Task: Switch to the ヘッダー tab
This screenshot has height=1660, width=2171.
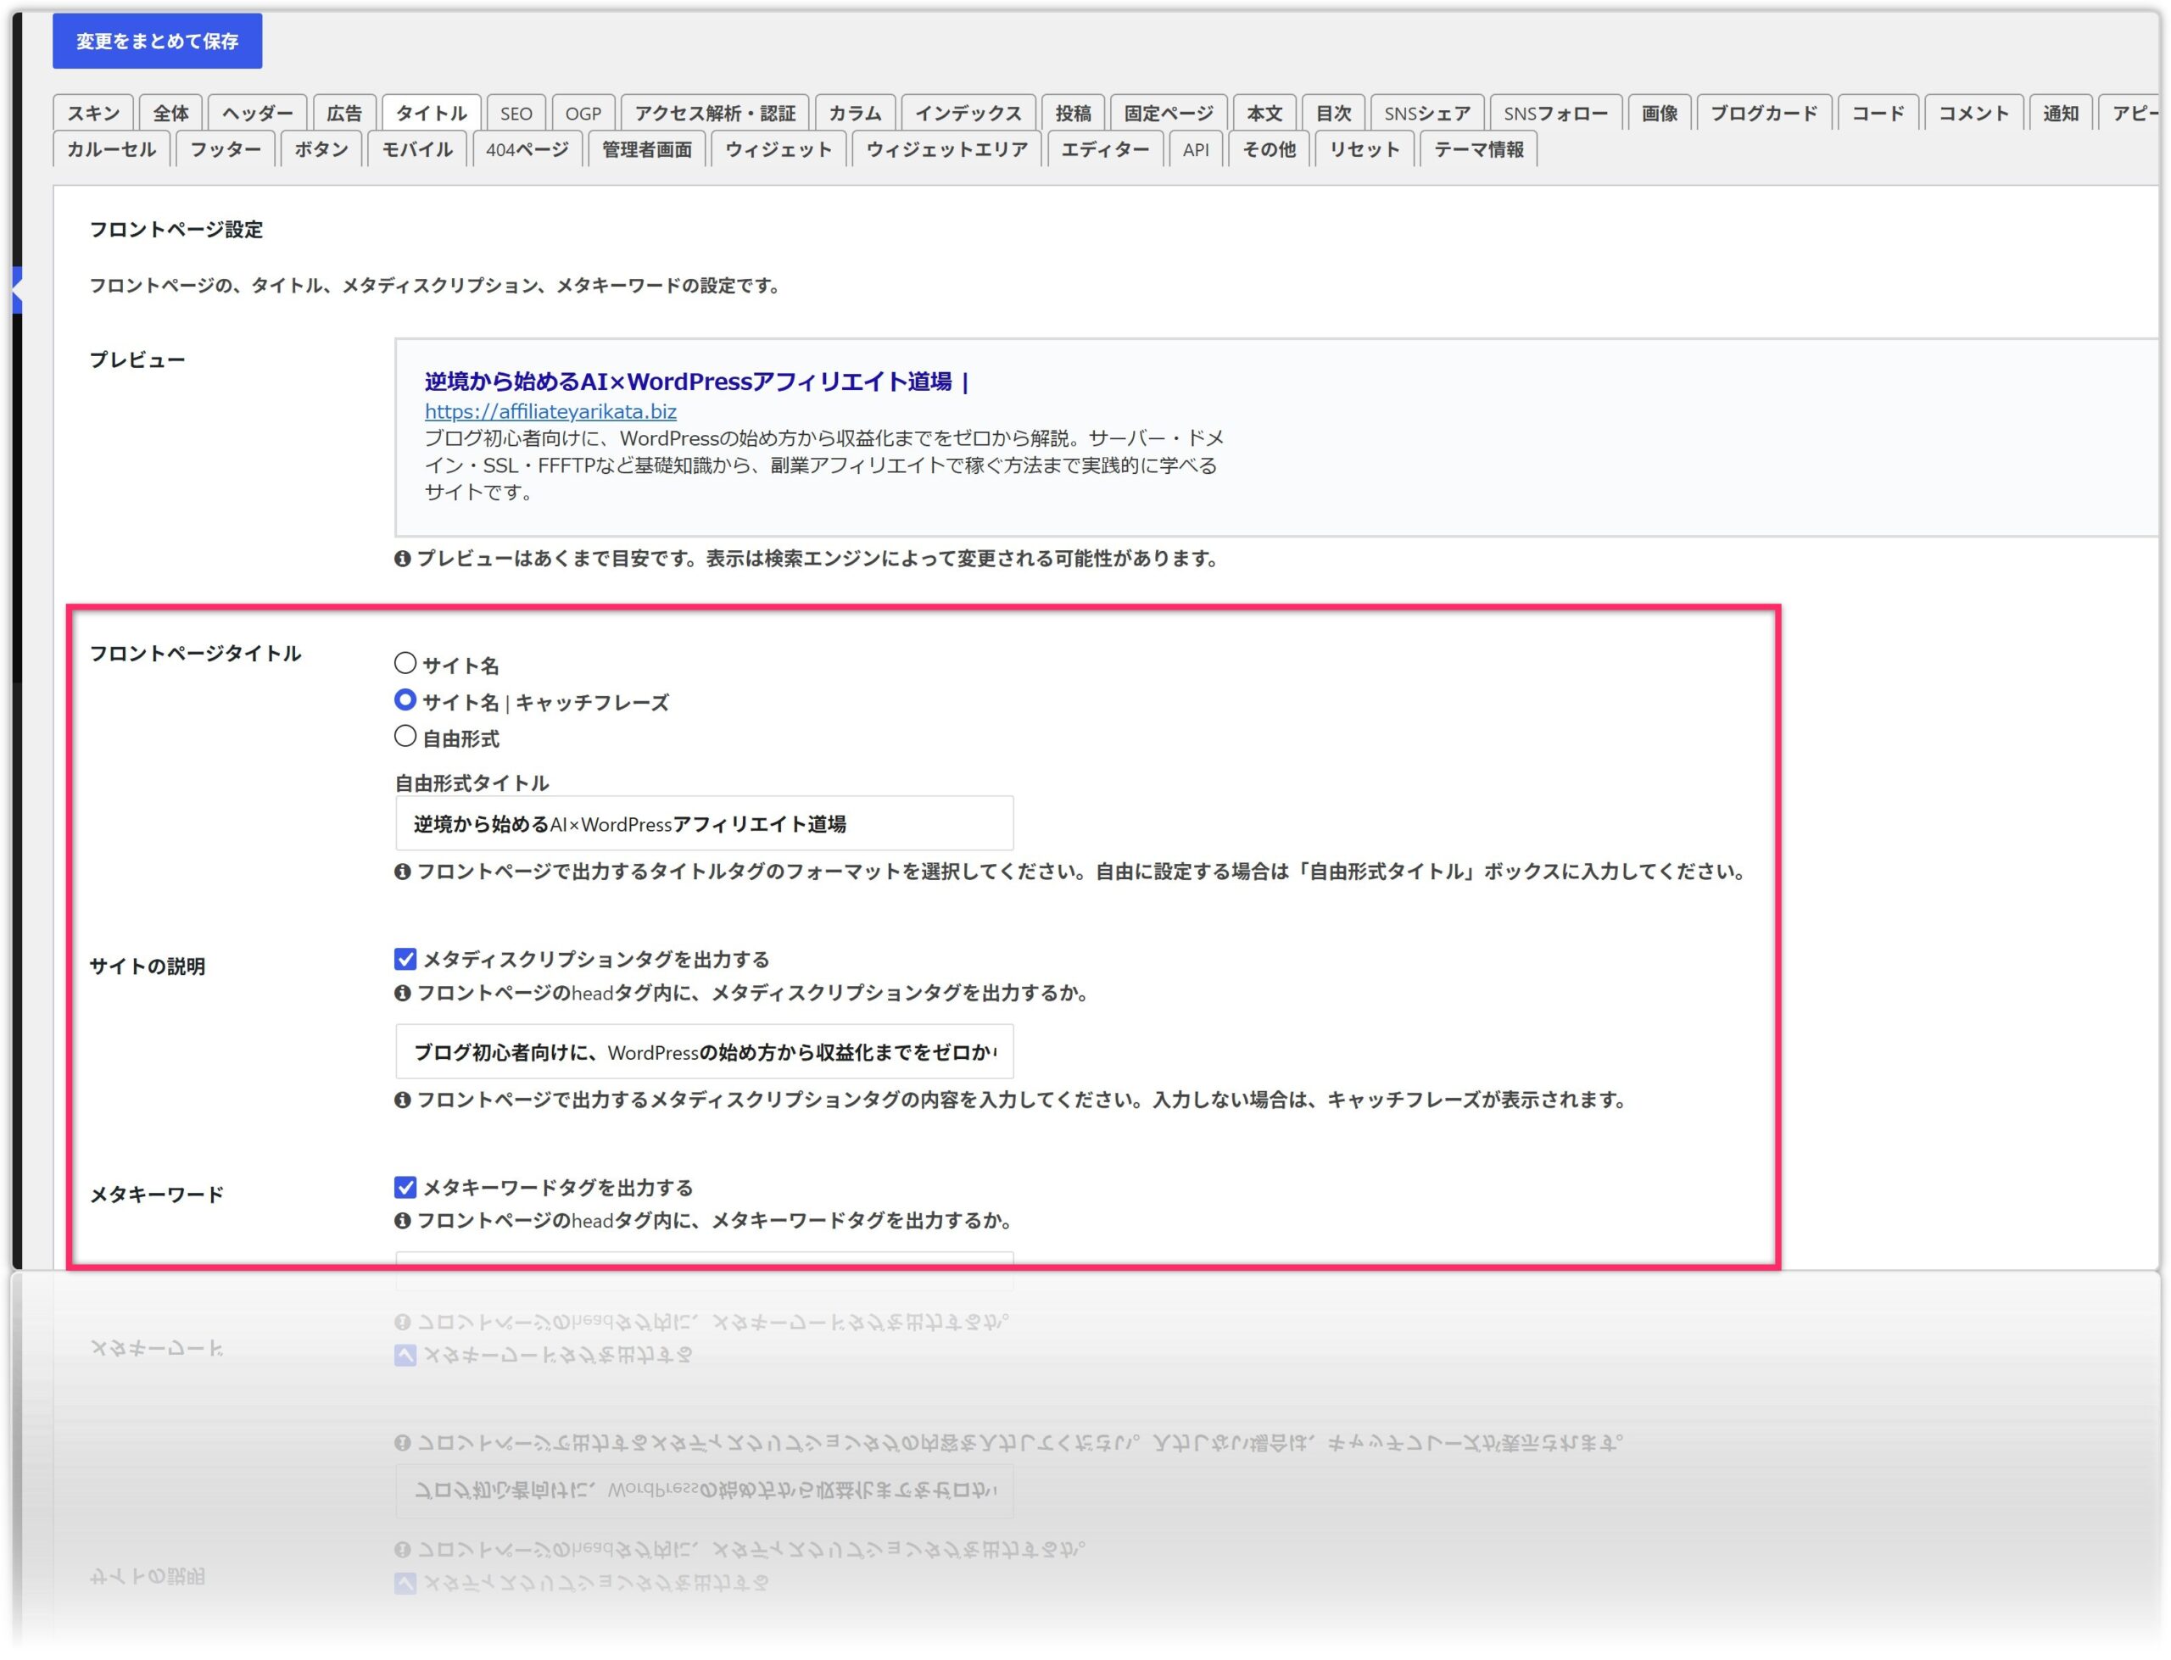Action: 257,113
